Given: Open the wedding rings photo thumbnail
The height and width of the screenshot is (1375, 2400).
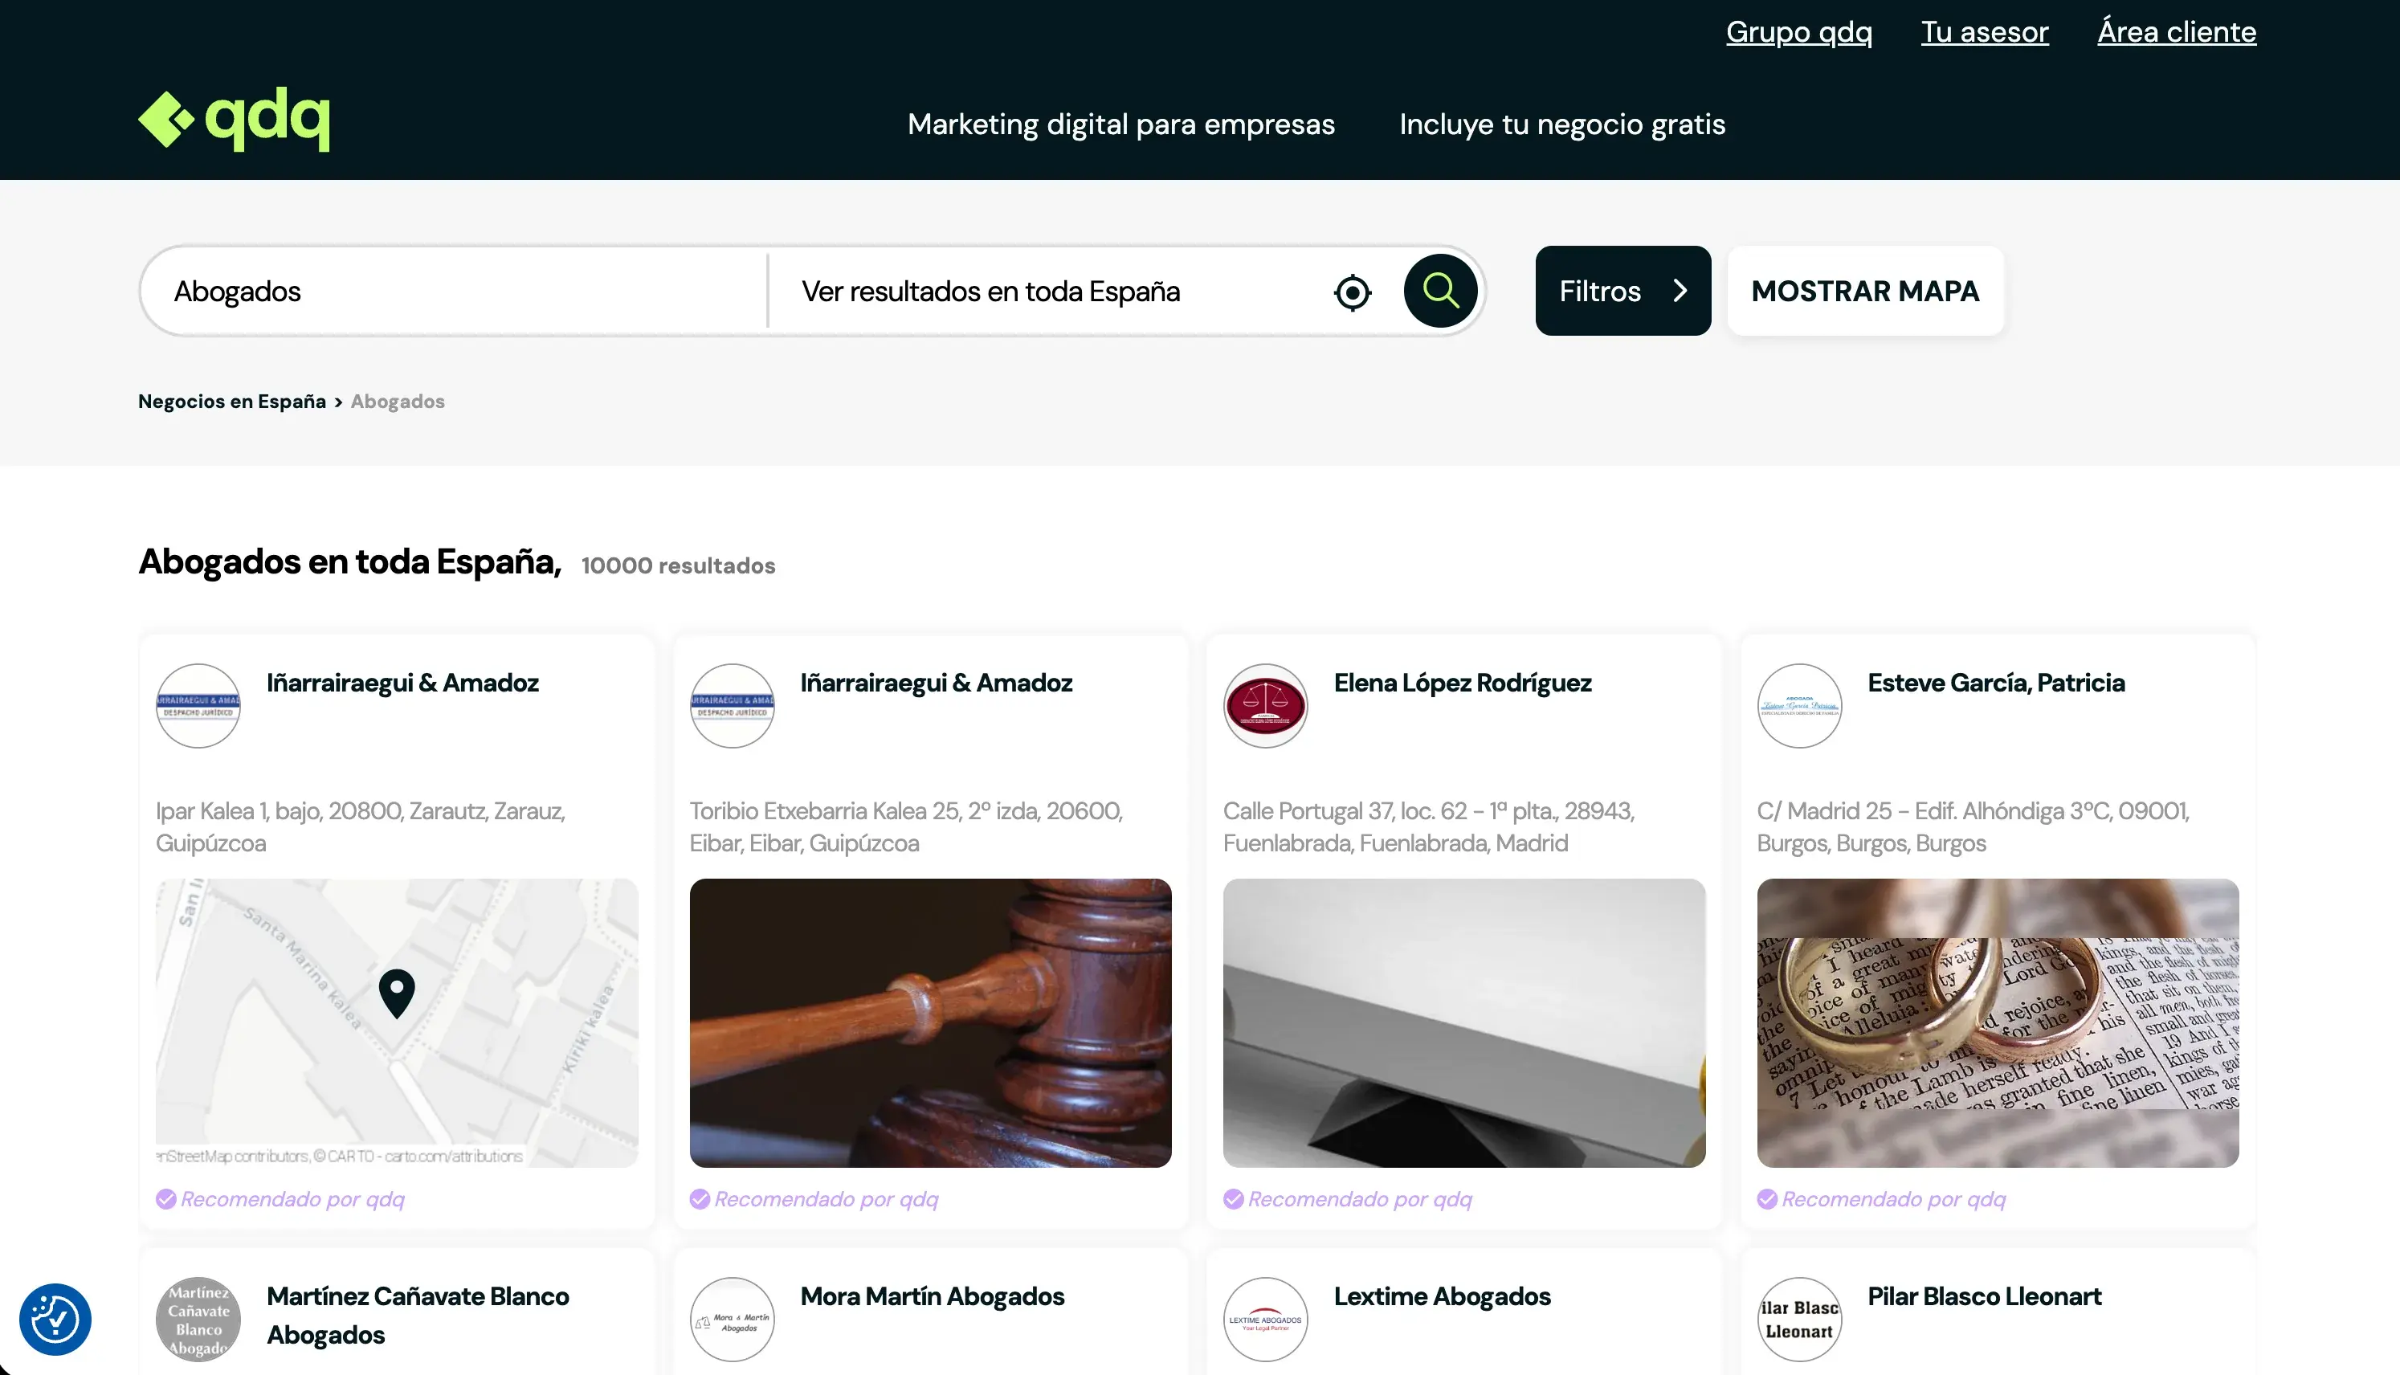Looking at the screenshot, I should [1997, 1022].
